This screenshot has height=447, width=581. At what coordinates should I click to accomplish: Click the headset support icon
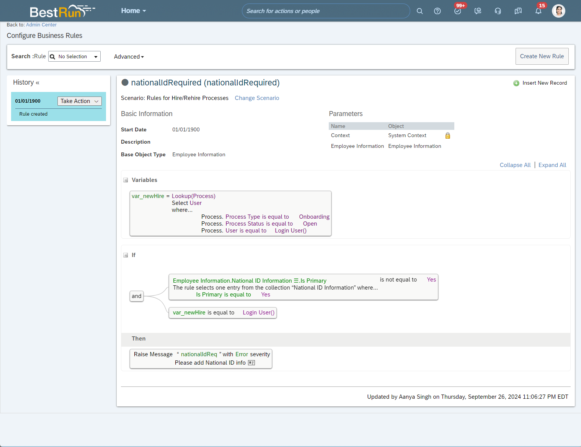(498, 11)
